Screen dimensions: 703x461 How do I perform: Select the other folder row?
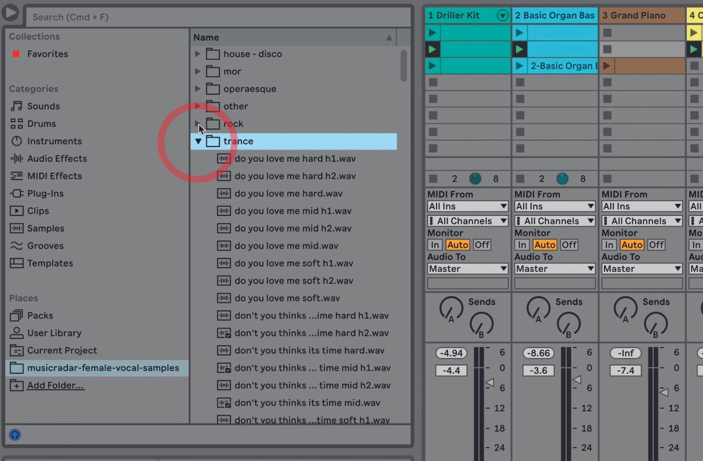tap(294, 106)
